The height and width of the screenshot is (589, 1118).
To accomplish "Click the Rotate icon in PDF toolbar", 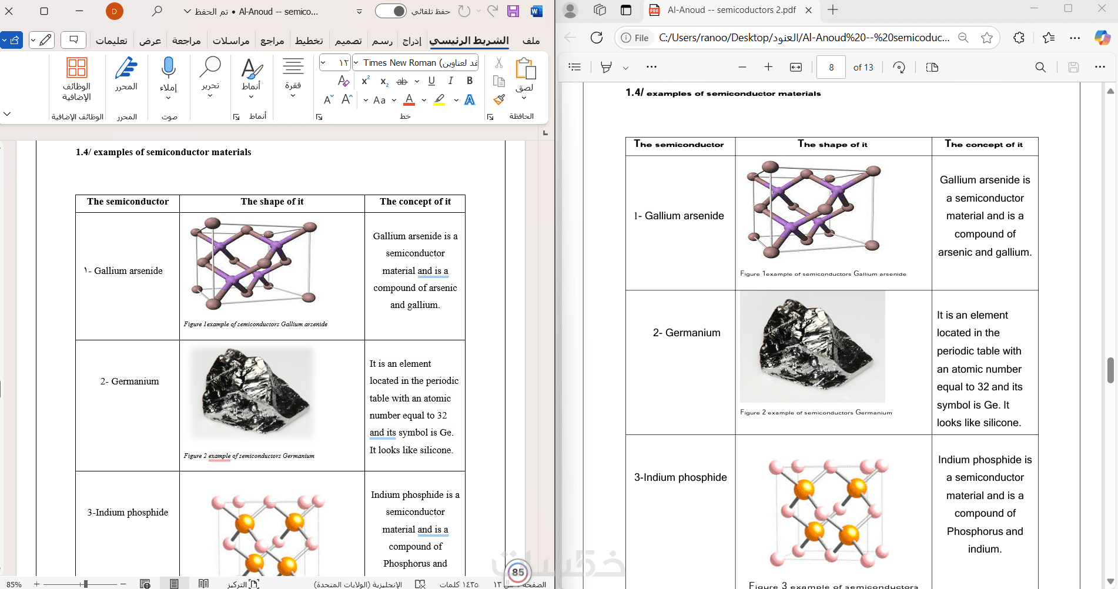I will [x=899, y=68].
